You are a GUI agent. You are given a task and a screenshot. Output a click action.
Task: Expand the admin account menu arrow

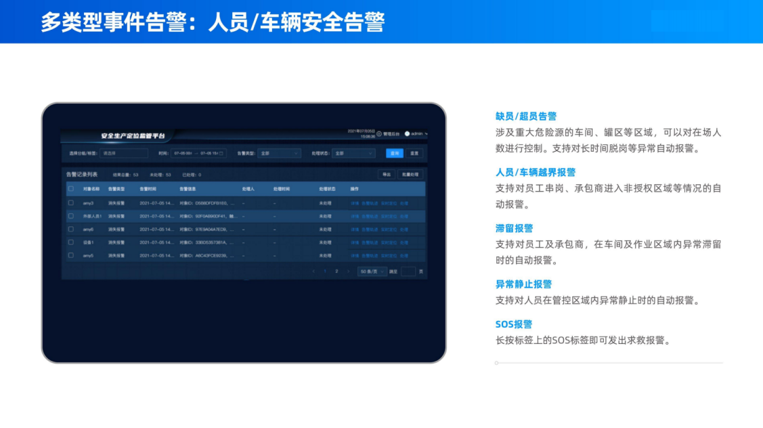[x=427, y=134]
